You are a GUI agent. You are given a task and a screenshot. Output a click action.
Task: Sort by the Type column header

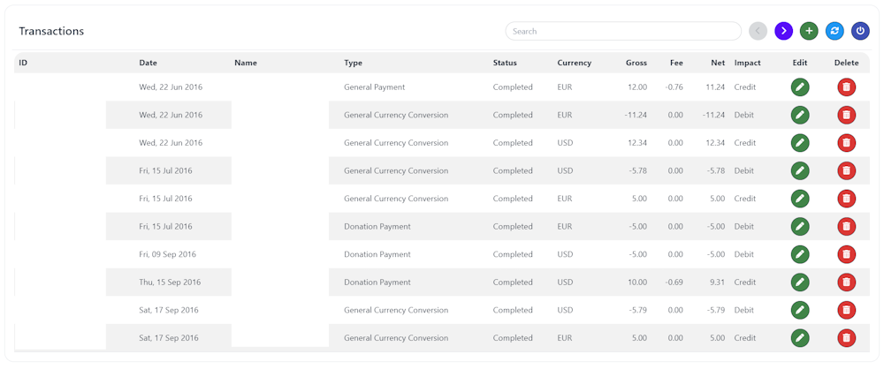click(354, 63)
